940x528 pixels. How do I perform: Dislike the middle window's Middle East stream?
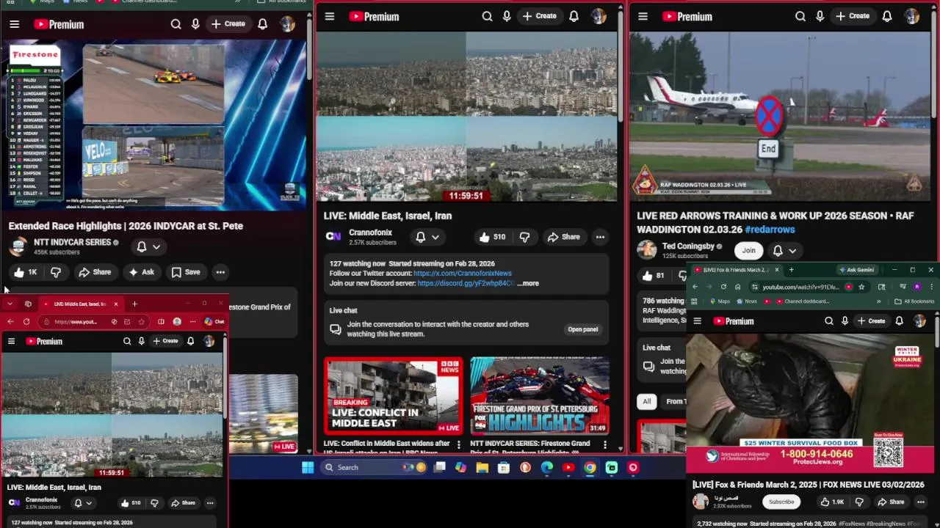point(524,237)
